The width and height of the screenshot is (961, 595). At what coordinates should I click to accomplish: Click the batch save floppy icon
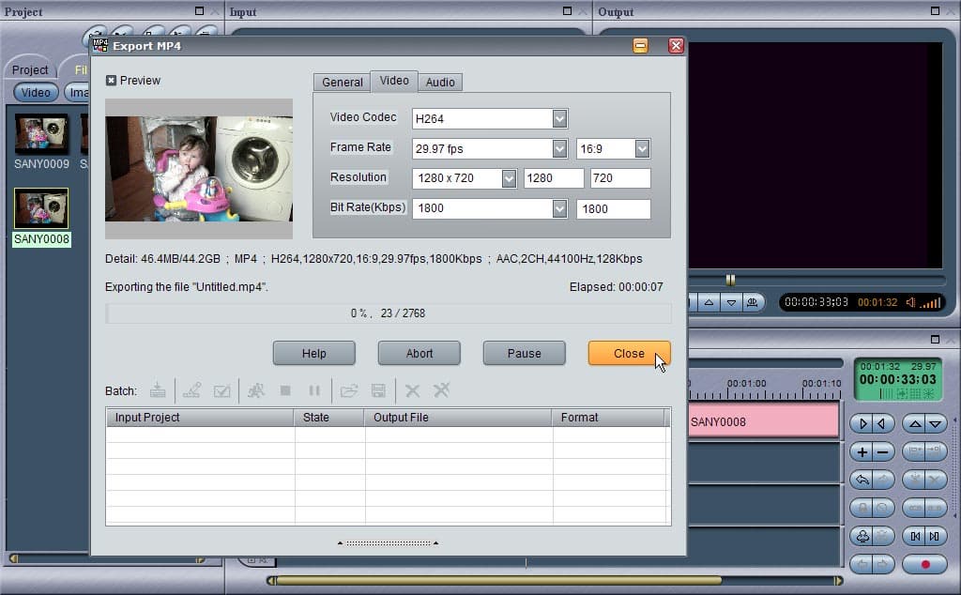(379, 390)
